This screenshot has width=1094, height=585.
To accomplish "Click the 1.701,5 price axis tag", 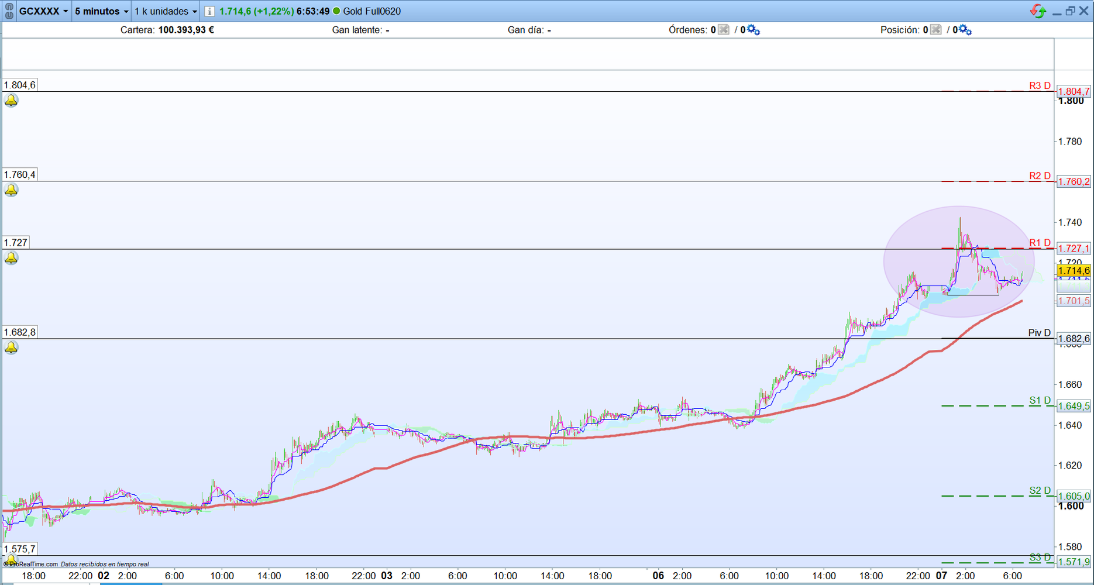I will pyautogui.click(x=1074, y=301).
